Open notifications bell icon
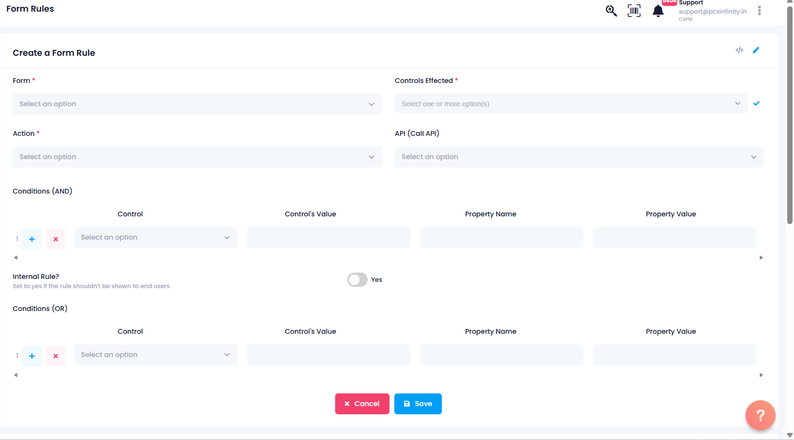This screenshot has height=440, width=794. (x=658, y=11)
